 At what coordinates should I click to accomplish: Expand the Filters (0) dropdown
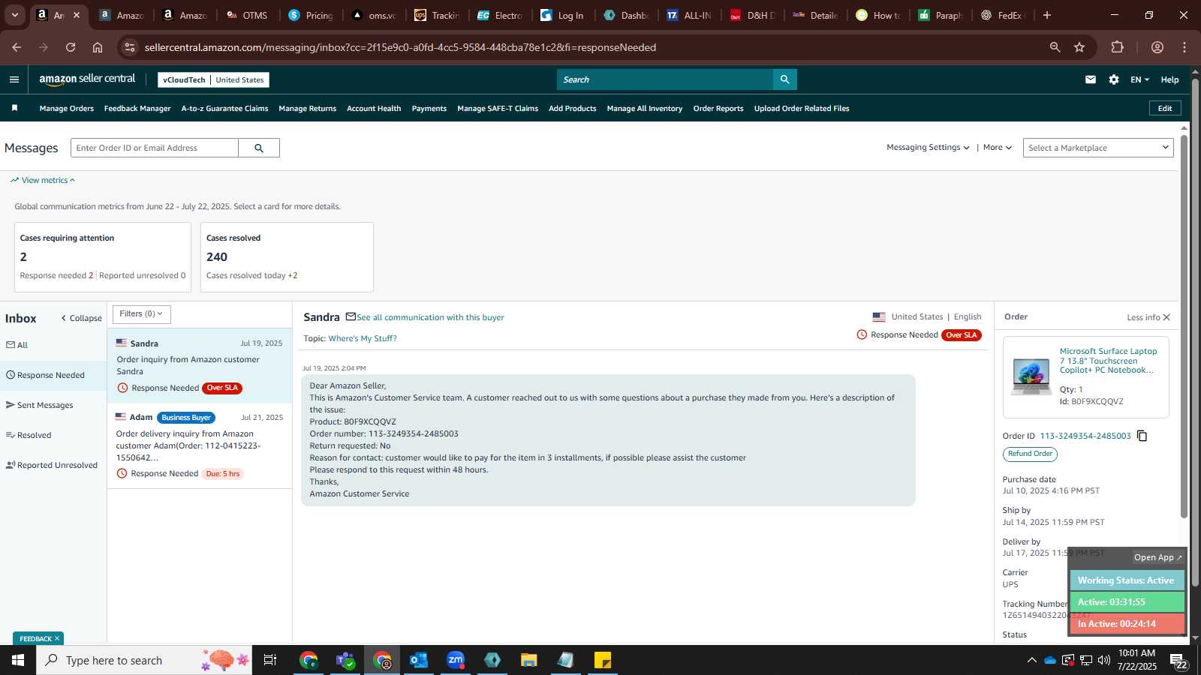(142, 314)
